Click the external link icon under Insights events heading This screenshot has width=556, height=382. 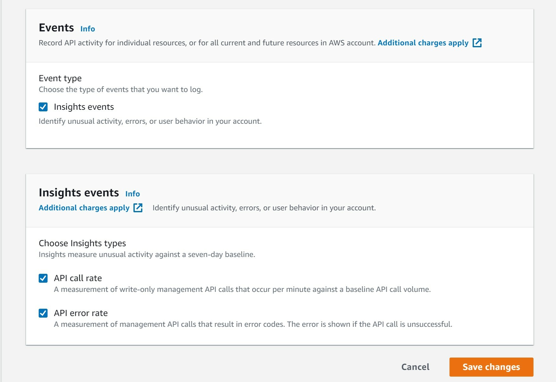point(138,208)
